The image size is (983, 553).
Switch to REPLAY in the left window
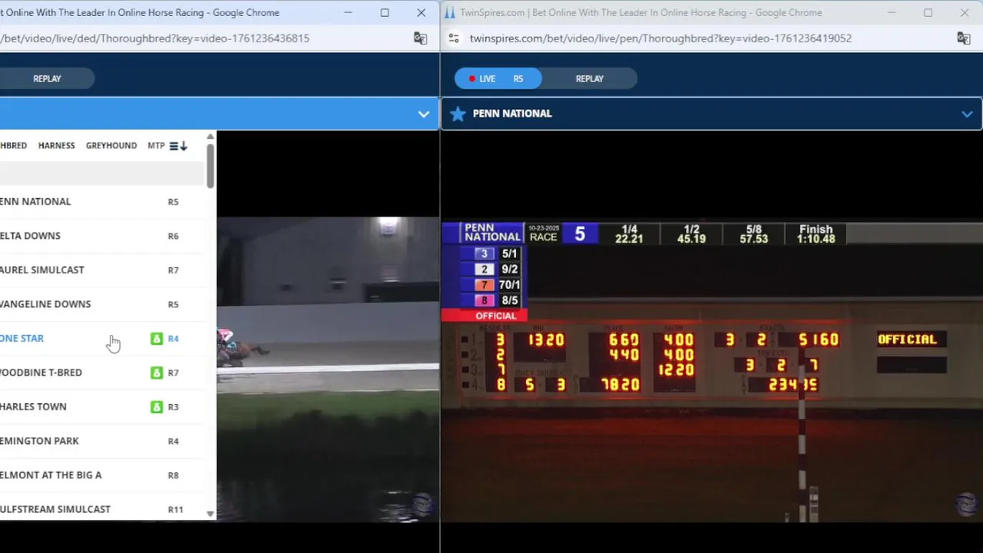point(47,78)
